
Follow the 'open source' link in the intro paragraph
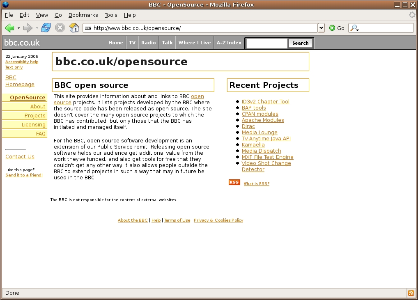[x=197, y=96]
